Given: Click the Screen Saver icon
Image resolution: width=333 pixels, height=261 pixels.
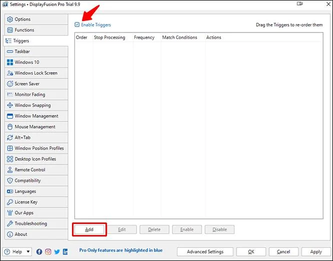Looking at the screenshot, I should click(x=10, y=83).
